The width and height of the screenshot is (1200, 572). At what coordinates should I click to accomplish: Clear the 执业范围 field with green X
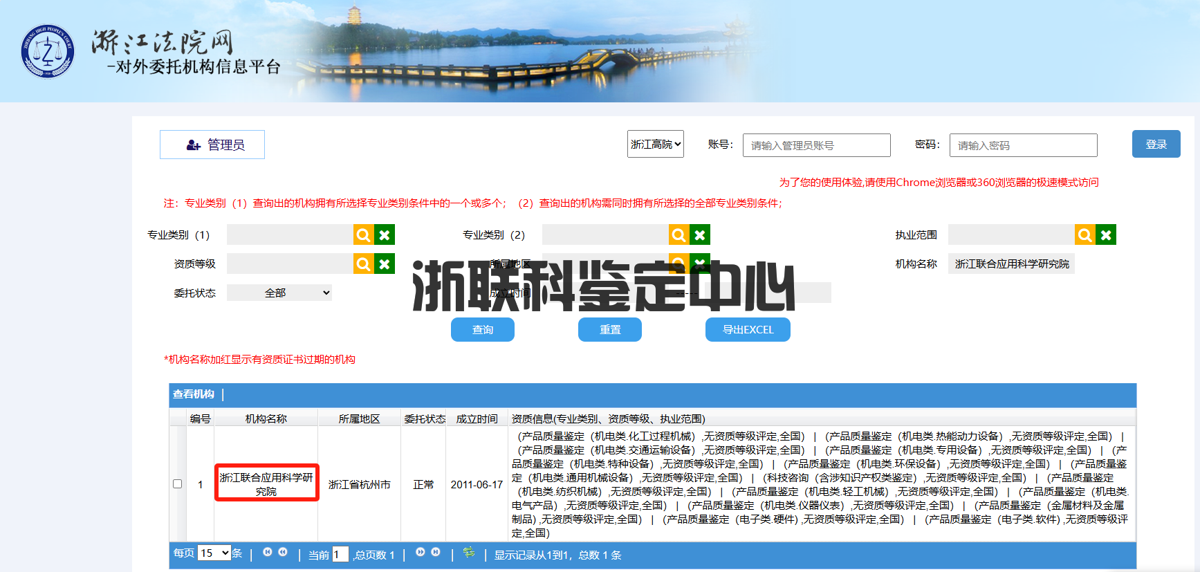[1106, 235]
